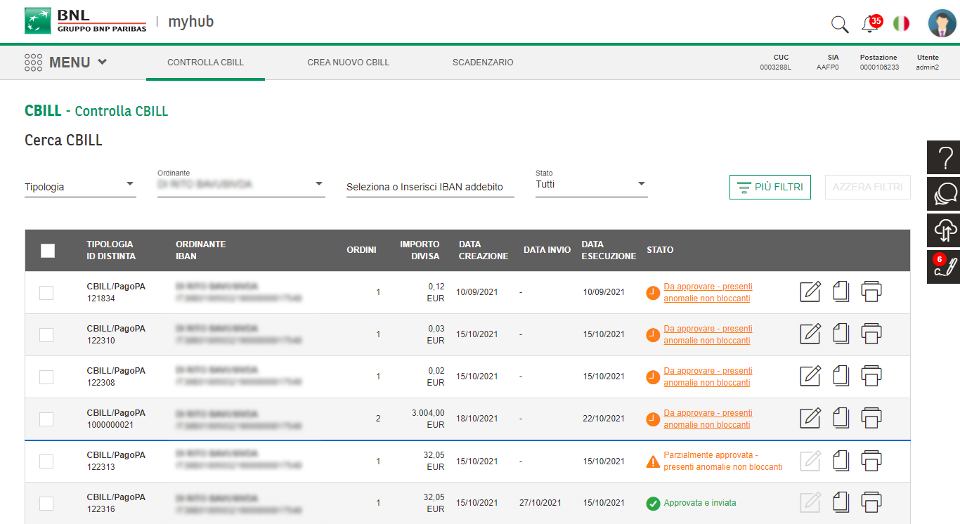The width and height of the screenshot is (960, 524).
Task: Click the search magnifier icon in header
Action: [840, 25]
